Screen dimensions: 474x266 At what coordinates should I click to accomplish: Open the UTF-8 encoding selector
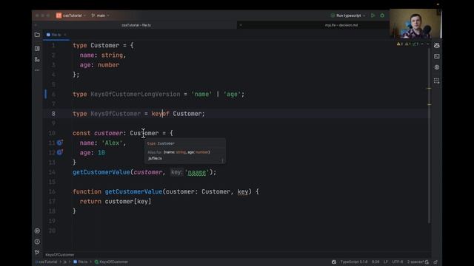(398, 262)
